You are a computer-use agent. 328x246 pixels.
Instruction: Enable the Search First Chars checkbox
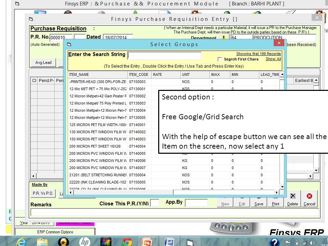[220, 59]
